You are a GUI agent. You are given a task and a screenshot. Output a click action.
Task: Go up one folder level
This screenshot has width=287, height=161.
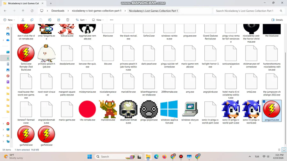point(23,11)
